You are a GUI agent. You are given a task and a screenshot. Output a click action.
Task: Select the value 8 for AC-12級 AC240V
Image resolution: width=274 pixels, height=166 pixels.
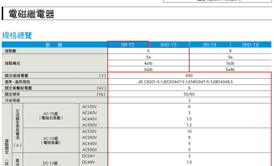tap(189, 138)
